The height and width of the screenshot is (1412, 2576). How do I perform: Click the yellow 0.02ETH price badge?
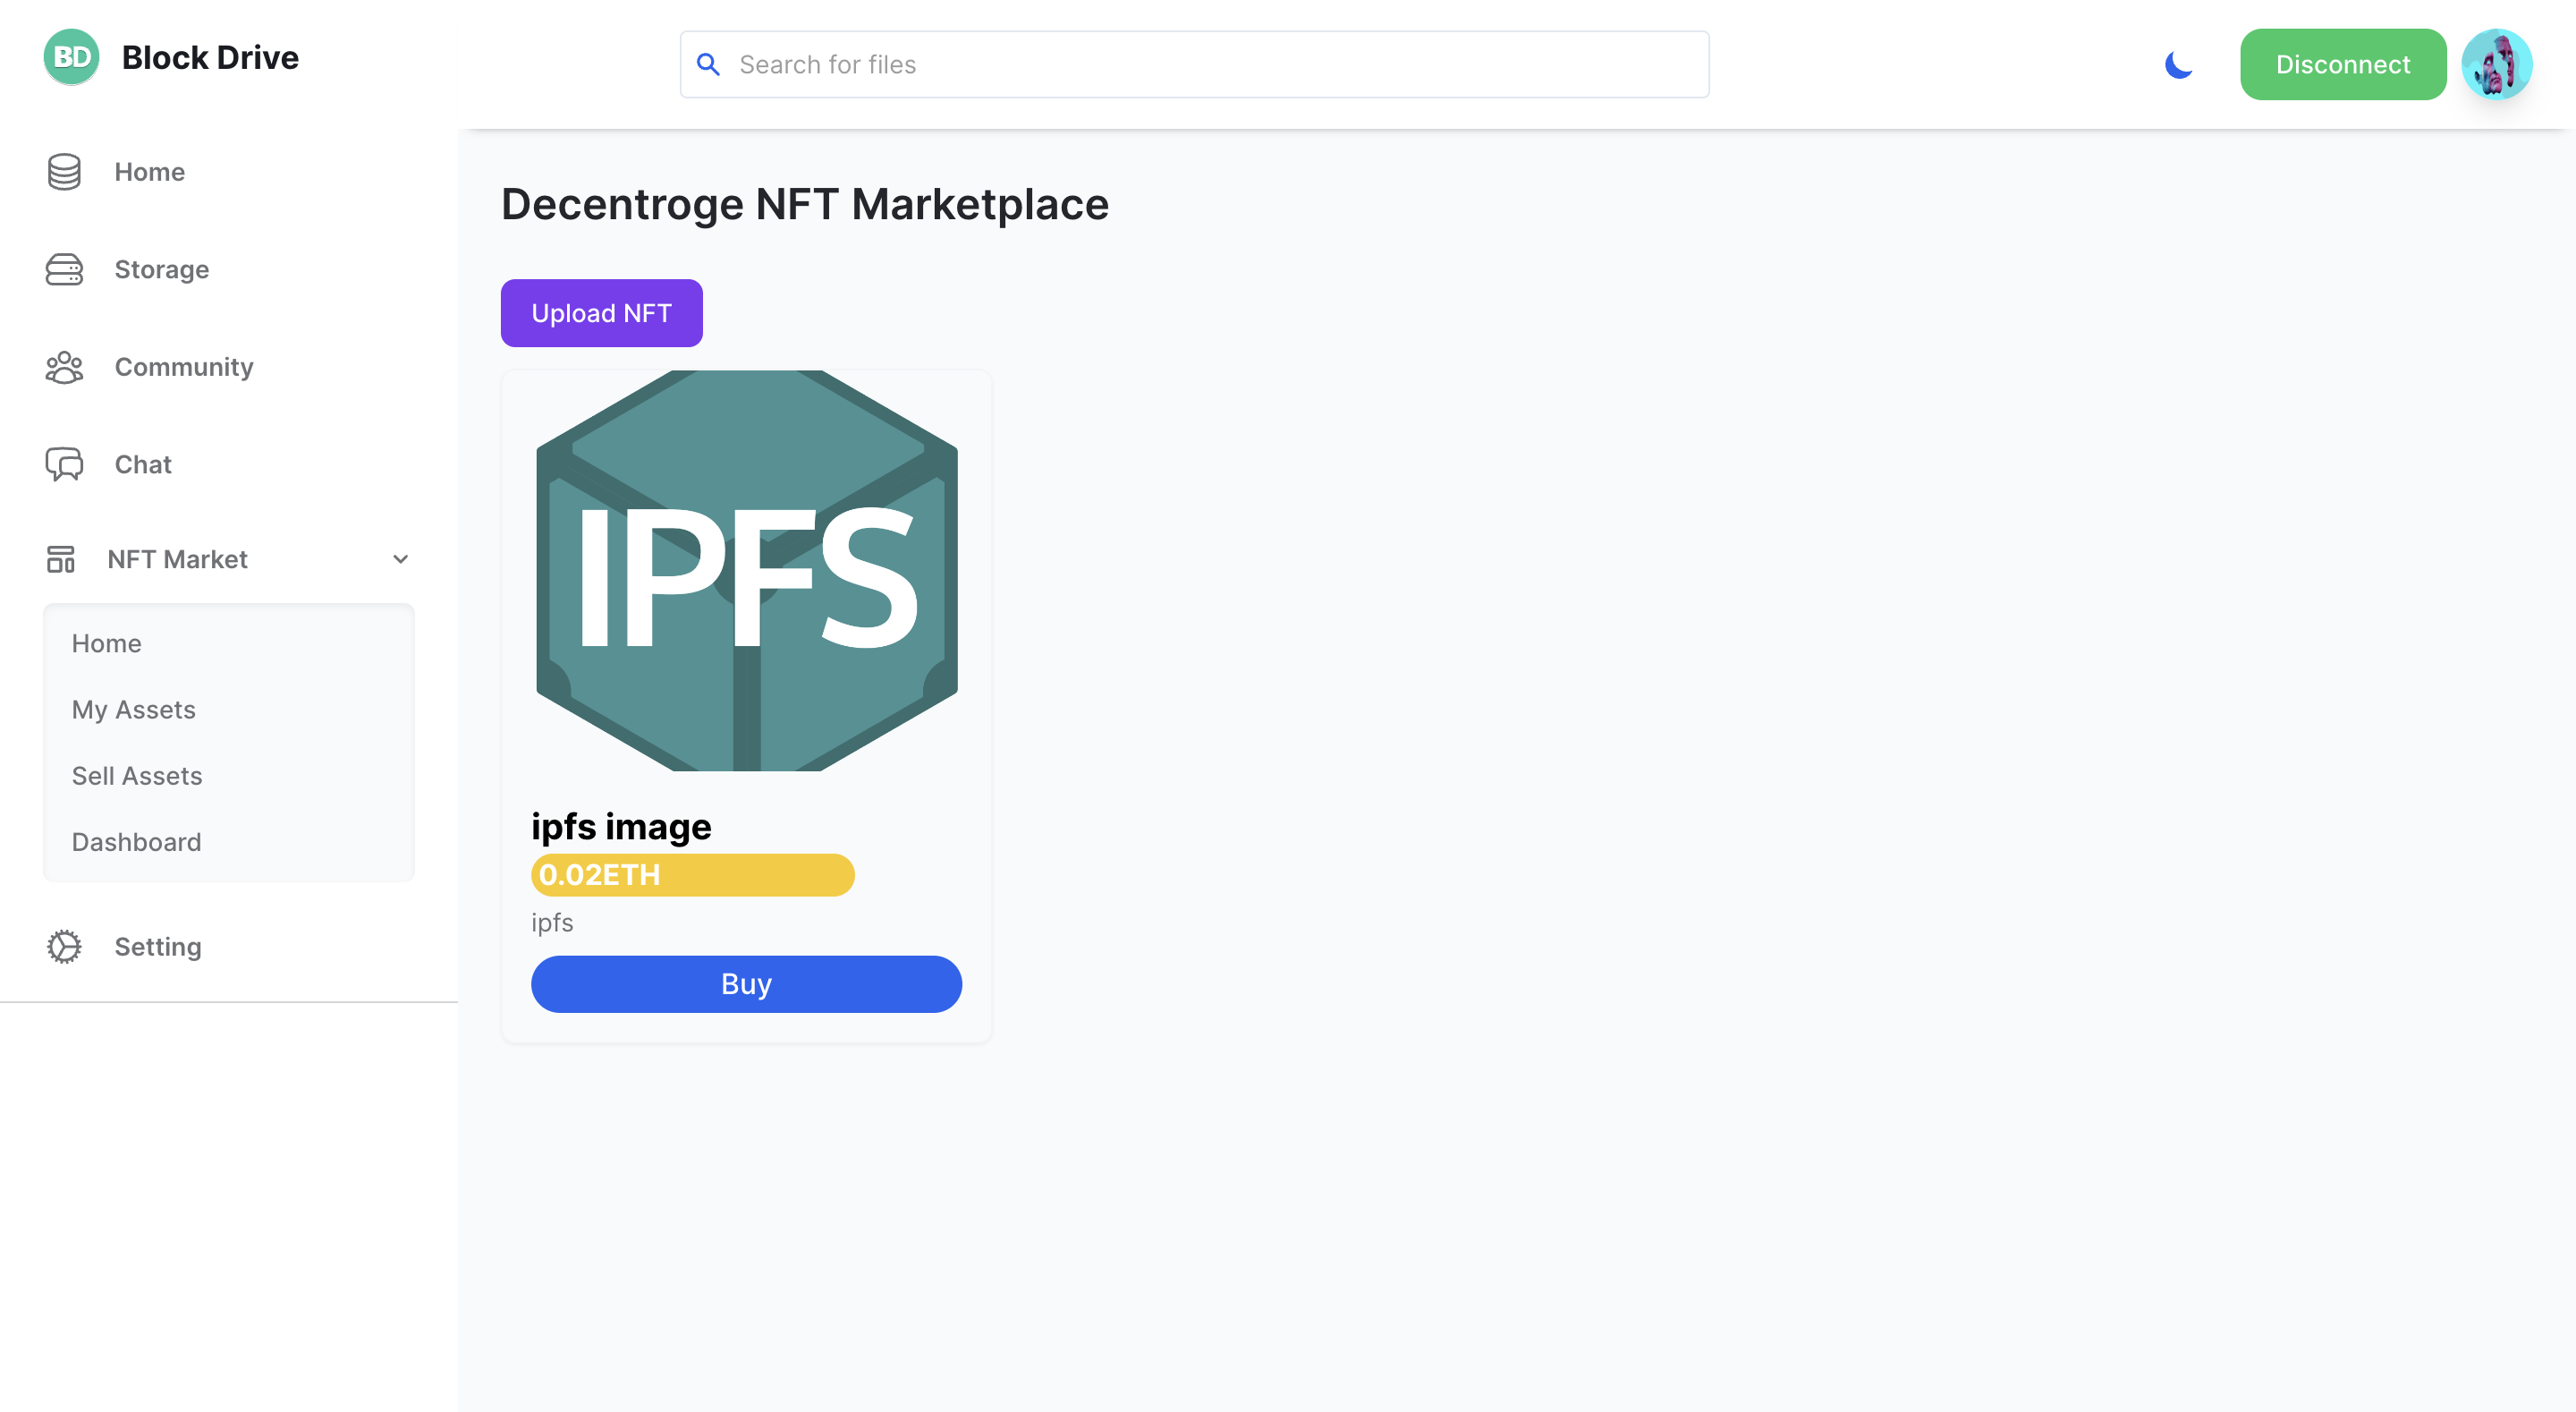coord(692,874)
